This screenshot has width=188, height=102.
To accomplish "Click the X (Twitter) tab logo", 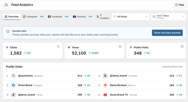I will (x=98, y=17).
